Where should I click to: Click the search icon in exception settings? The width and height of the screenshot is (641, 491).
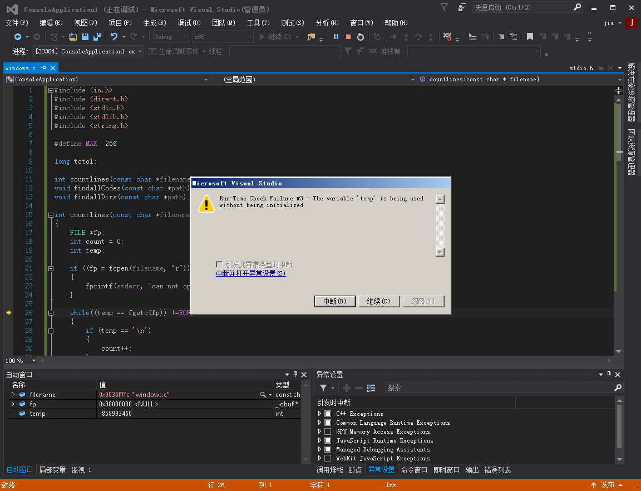[x=618, y=387]
